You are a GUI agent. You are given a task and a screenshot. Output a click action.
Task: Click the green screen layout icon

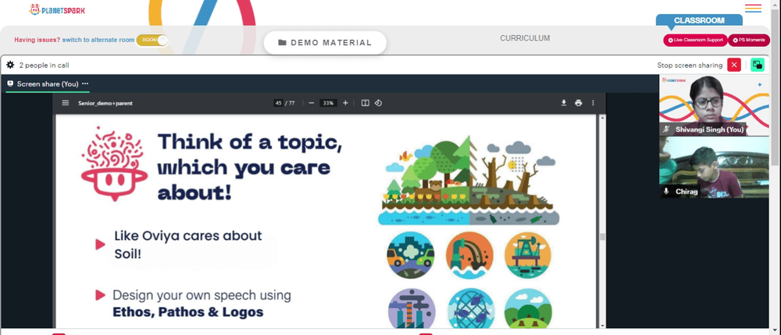(757, 65)
